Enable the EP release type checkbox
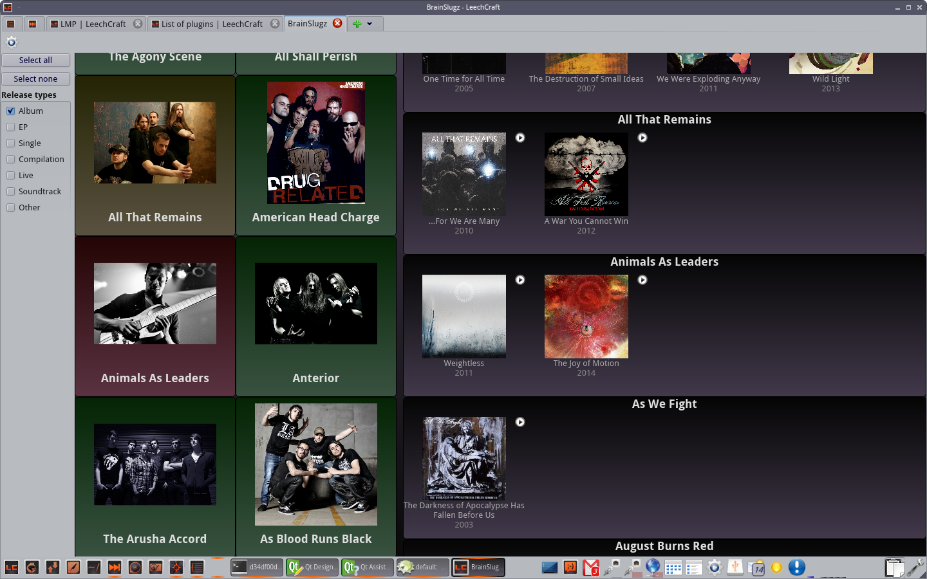This screenshot has height=579, width=927. coord(11,127)
